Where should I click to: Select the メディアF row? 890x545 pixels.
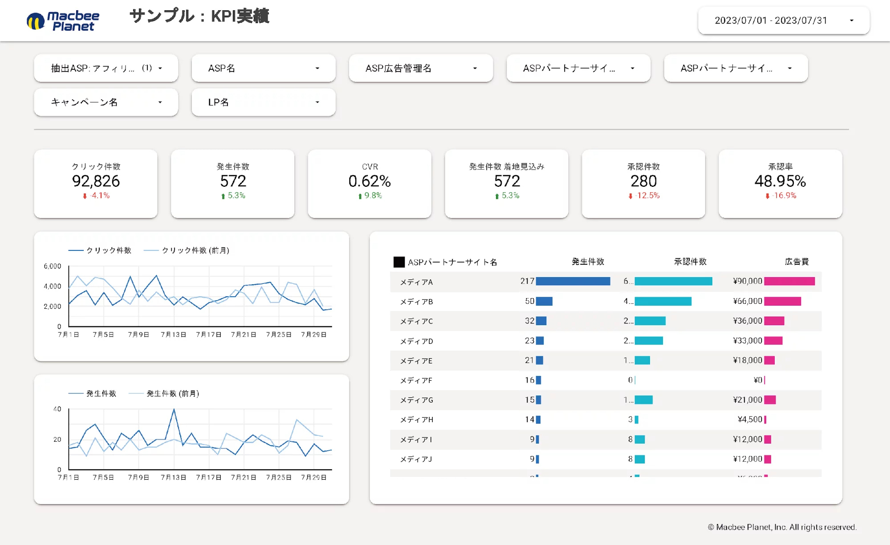tap(606, 380)
